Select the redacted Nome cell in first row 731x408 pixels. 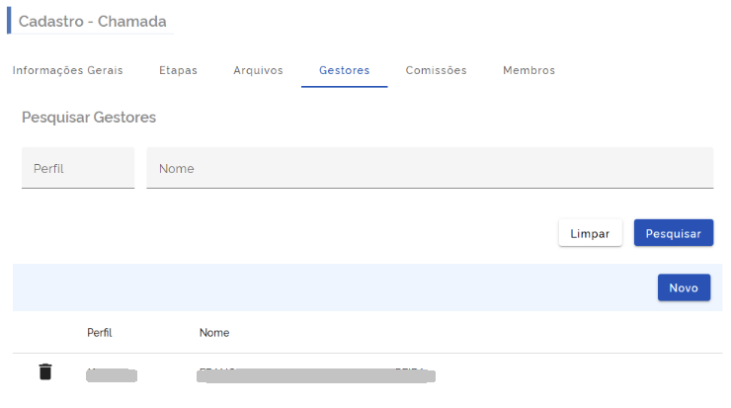coord(316,375)
